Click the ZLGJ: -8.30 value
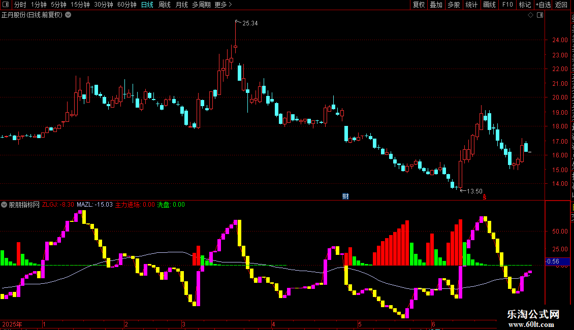 coord(58,205)
